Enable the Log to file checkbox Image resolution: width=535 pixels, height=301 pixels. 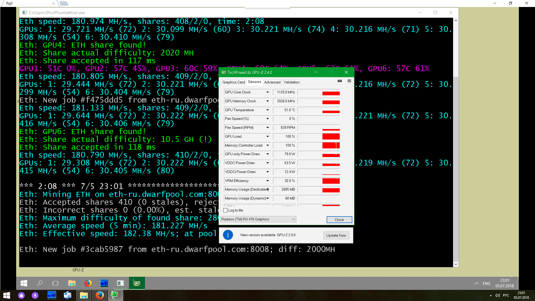pyautogui.click(x=225, y=210)
